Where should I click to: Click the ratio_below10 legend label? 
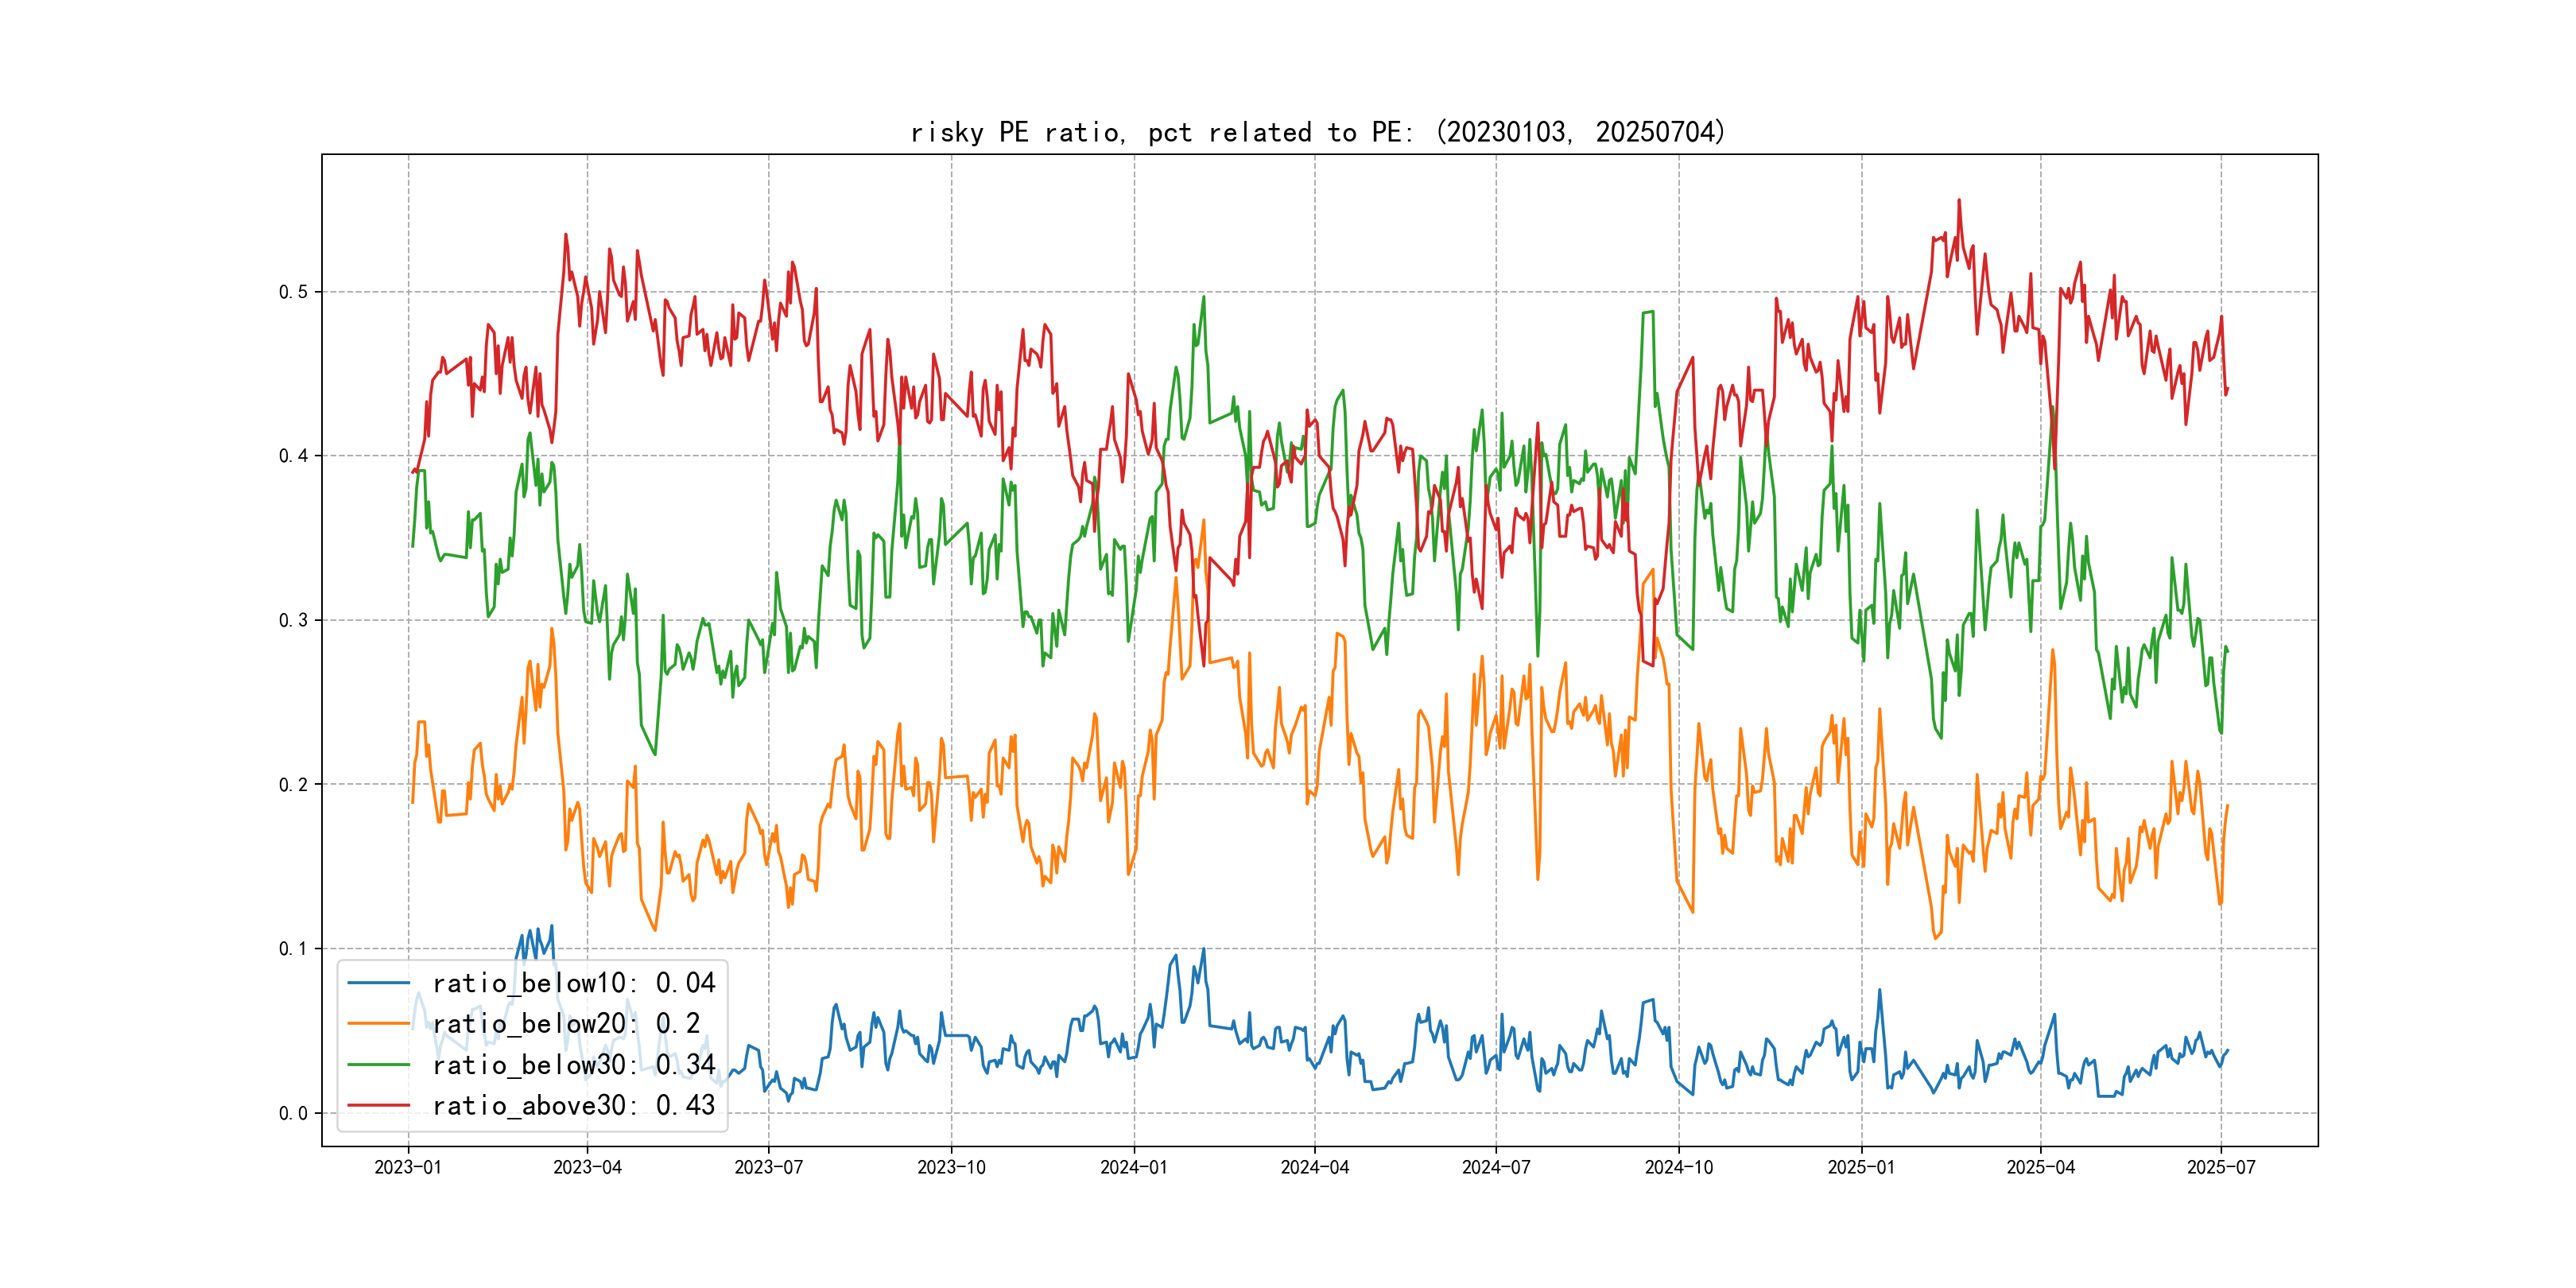[x=573, y=983]
